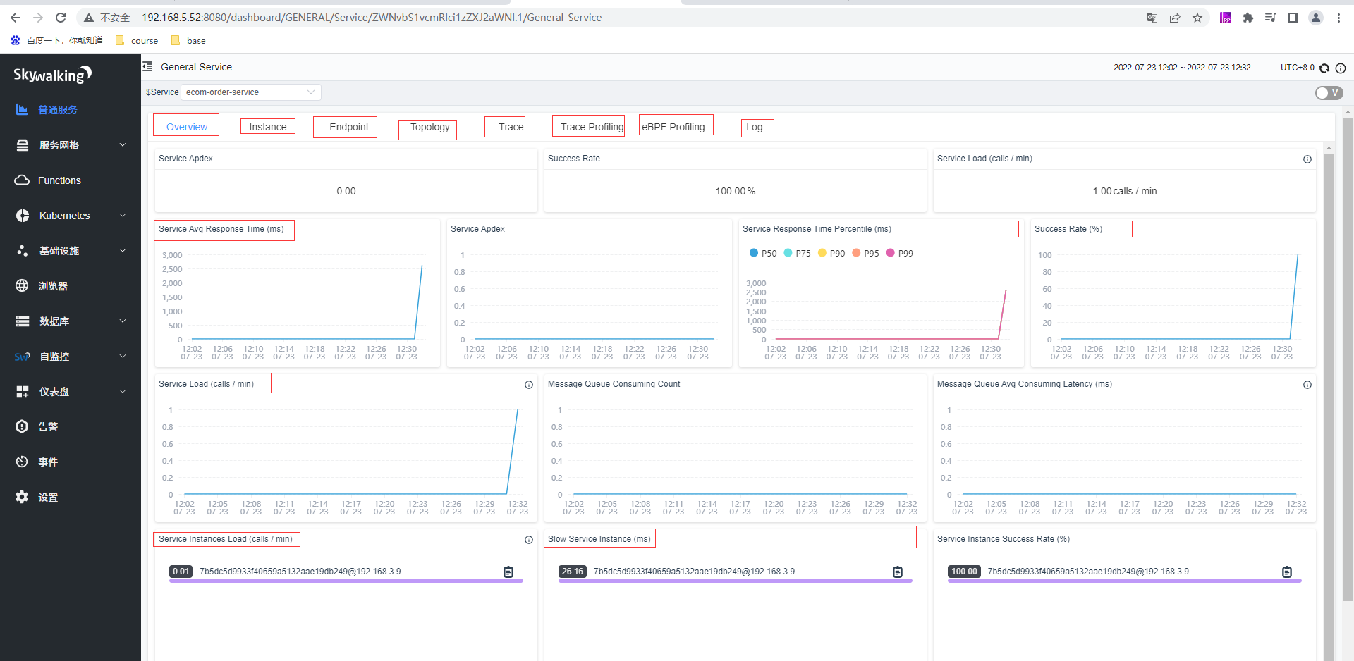Expand the 仪表盘 sidebar menu
The width and height of the screenshot is (1354, 661).
pyautogui.click(x=71, y=392)
